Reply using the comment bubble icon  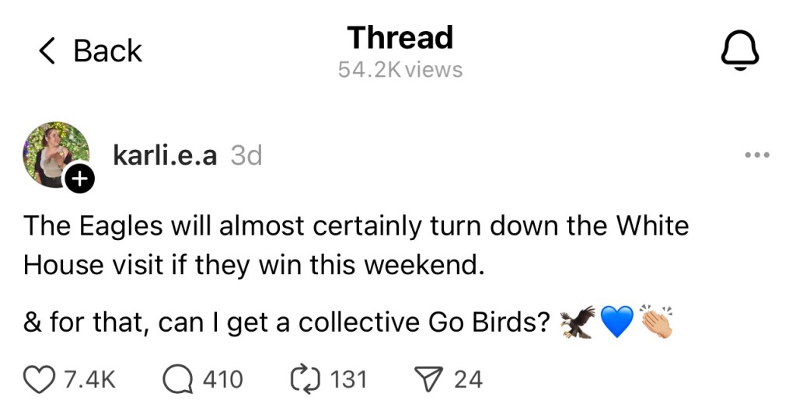[x=178, y=379]
